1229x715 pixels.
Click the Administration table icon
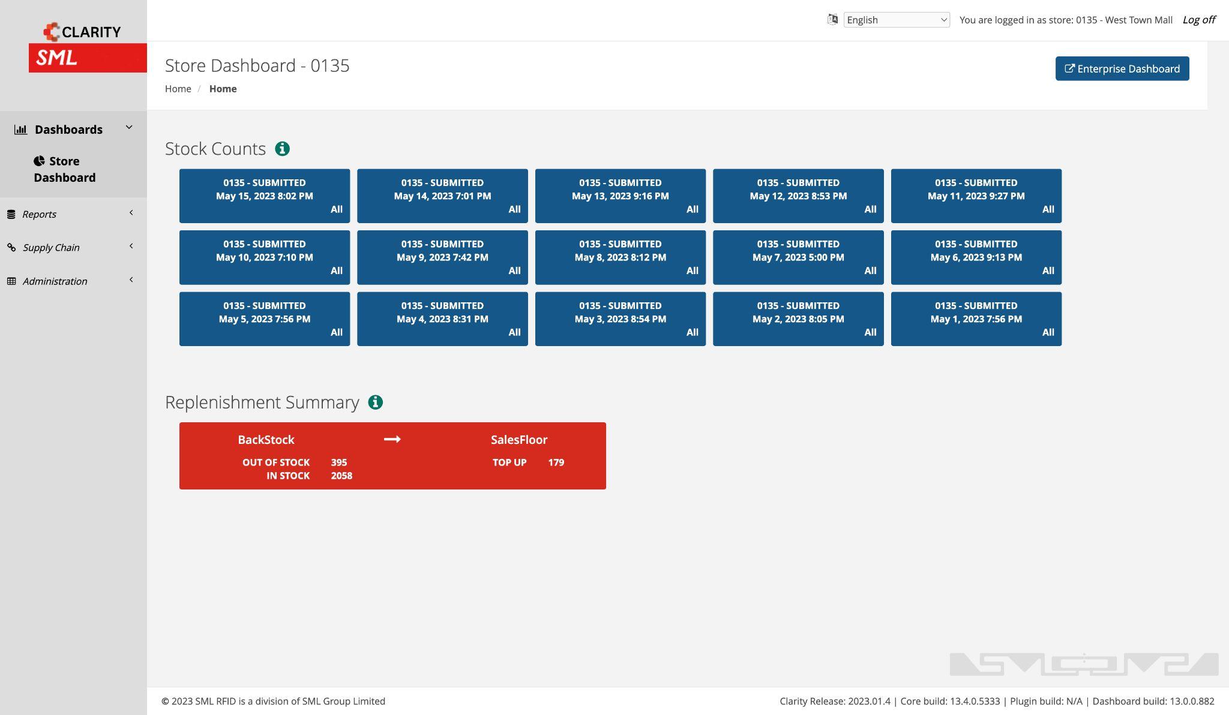(x=11, y=281)
